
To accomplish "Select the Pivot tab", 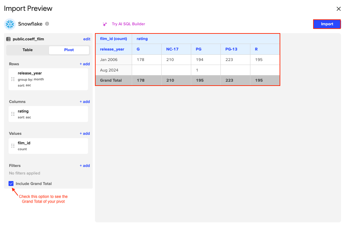I will click(x=69, y=50).
